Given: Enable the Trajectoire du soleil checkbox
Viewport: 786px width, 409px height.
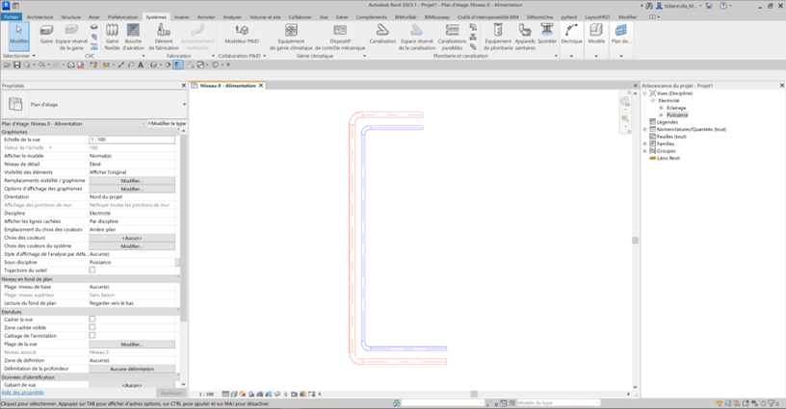Looking at the screenshot, I should pos(92,270).
